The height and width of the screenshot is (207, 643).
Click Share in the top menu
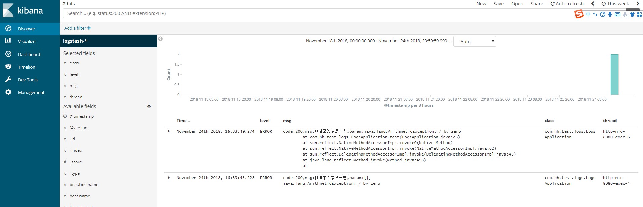tap(537, 4)
